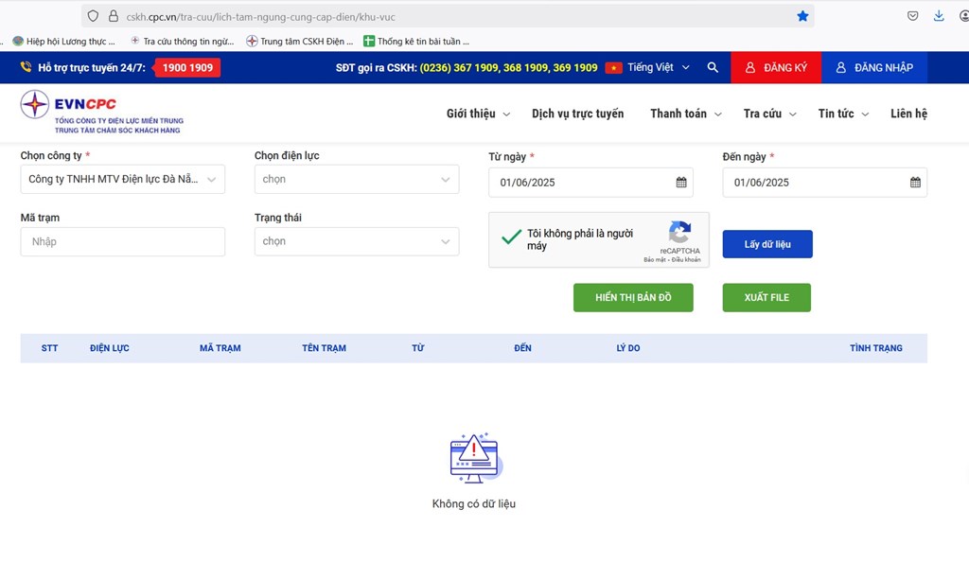969x562 pixels.
Task: Click the 1900 1909 hotline badge
Action: (x=187, y=67)
